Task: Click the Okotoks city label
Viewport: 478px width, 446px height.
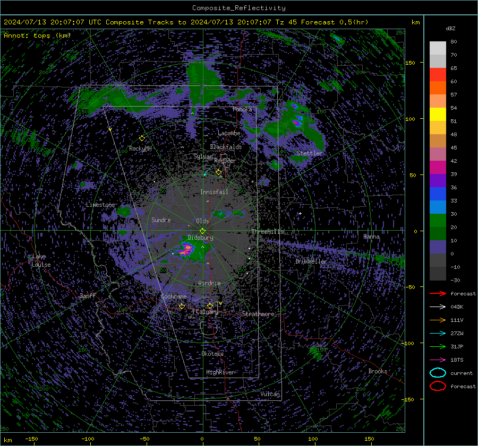Action: (x=212, y=354)
